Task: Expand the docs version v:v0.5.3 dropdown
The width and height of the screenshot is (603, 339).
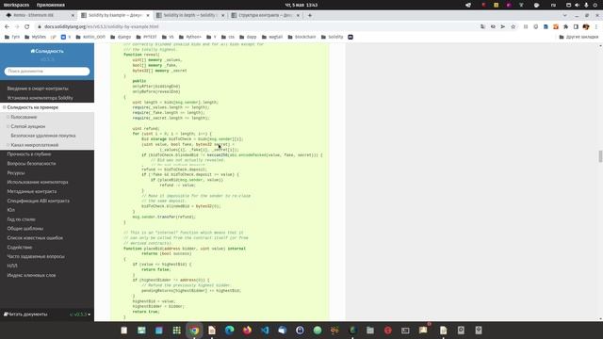Action: [x=80, y=315]
